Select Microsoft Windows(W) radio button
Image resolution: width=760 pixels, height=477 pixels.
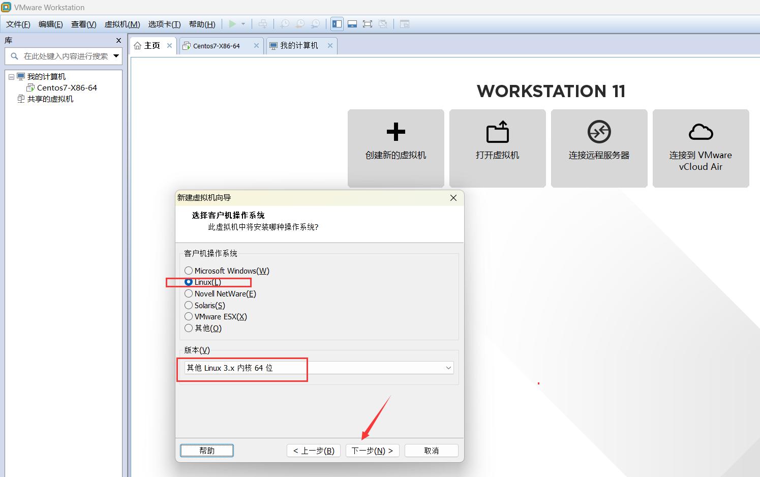(189, 271)
